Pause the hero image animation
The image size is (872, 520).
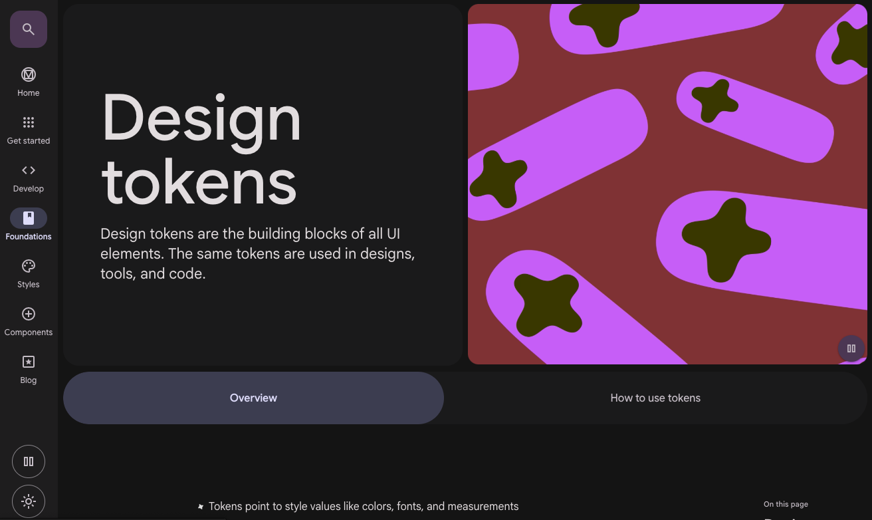851,348
